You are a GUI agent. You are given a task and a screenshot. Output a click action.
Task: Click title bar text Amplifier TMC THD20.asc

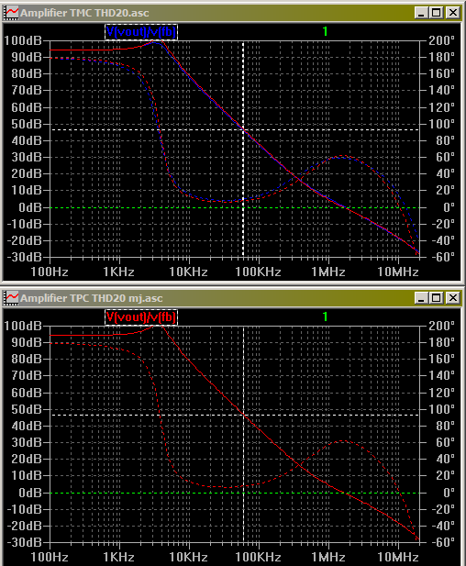pos(84,13)
